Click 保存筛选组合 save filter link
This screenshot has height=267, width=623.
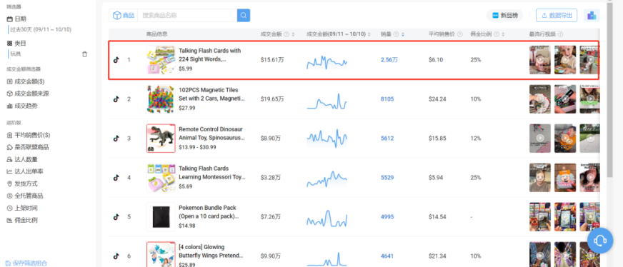(26, 263)
